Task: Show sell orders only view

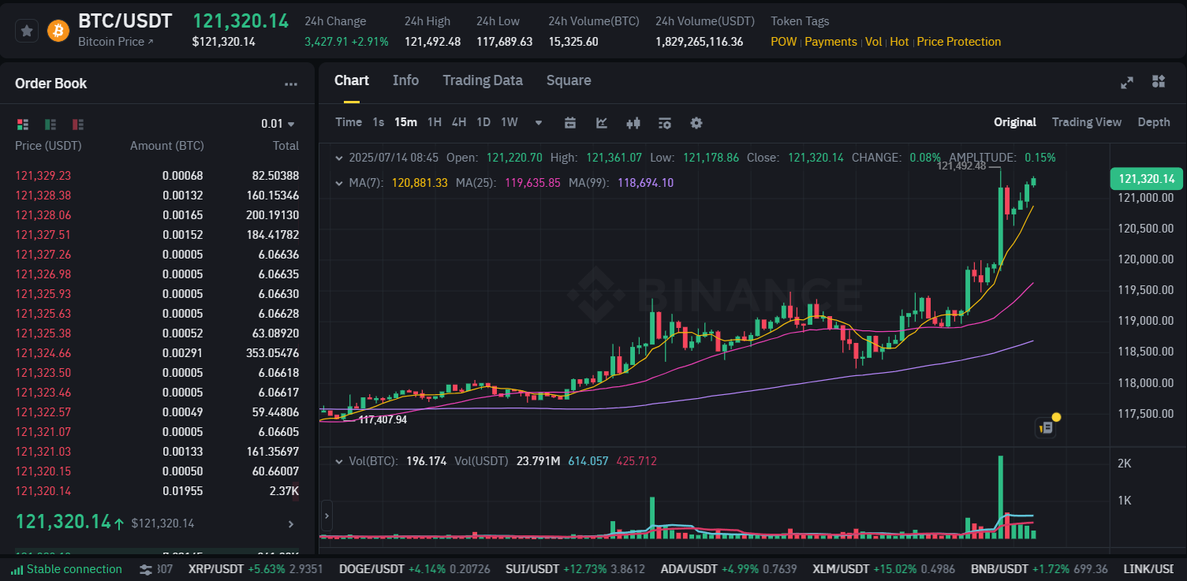Action: 78,124
